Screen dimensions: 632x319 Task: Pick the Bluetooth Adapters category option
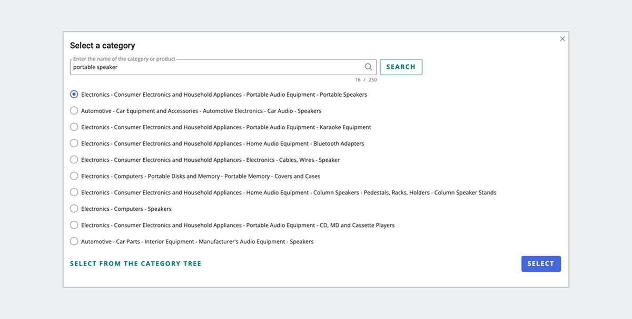pos(74,143)
